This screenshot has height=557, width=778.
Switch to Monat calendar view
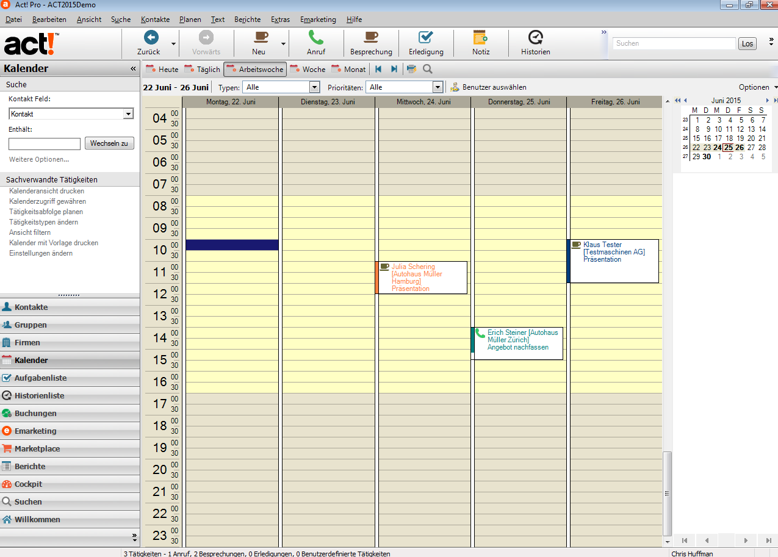(x=348, y=69)
